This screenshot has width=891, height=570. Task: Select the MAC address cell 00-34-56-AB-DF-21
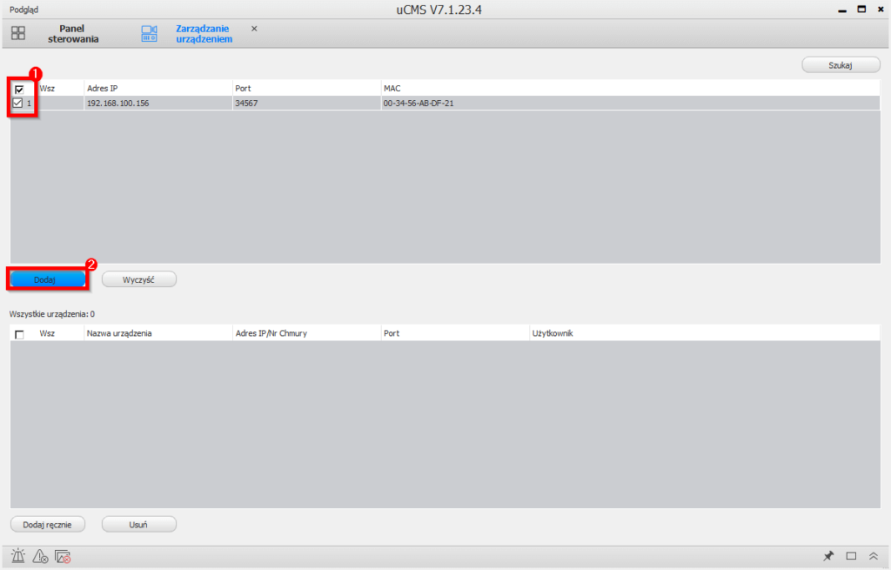[x=419, y=103]
